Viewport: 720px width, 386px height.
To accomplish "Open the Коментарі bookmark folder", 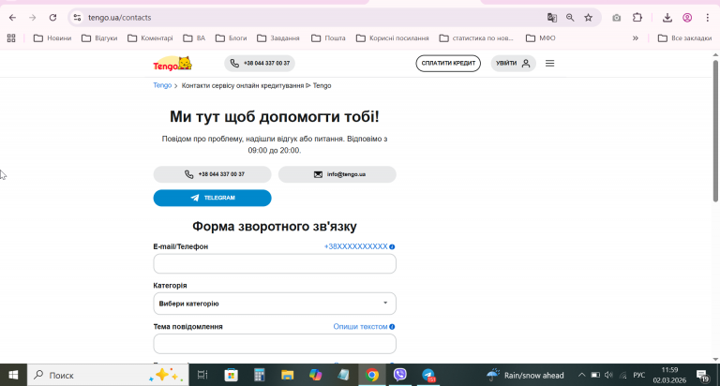I will 150,38.
